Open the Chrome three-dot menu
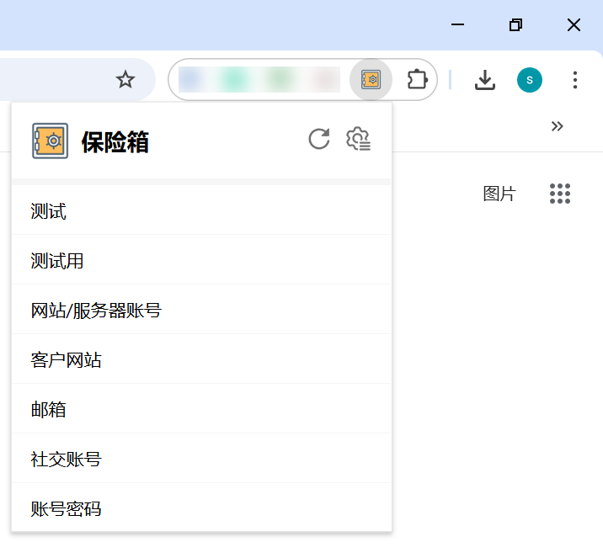 pos(575,80)
